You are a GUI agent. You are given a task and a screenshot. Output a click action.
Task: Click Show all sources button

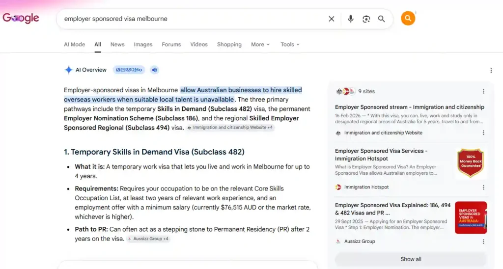click(411, 259)
